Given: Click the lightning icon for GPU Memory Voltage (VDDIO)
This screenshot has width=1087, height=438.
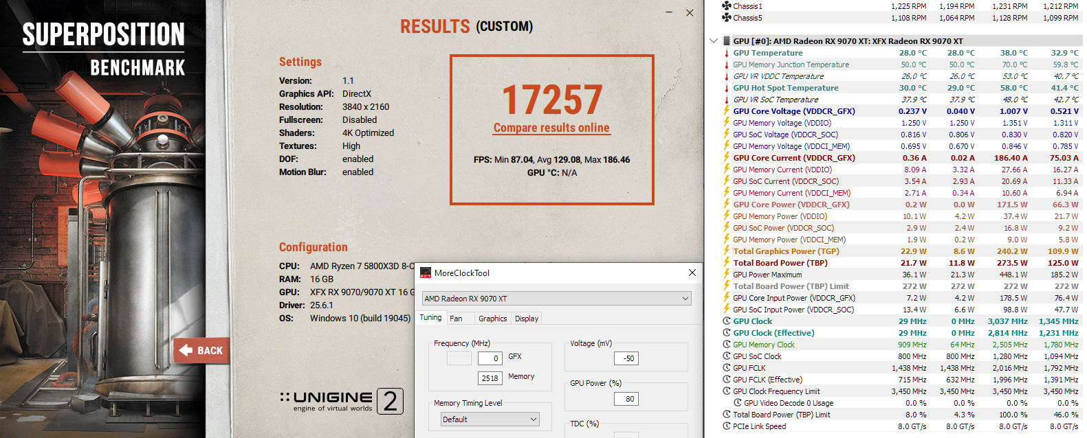Looking at the screenshot, I should 727,123.
